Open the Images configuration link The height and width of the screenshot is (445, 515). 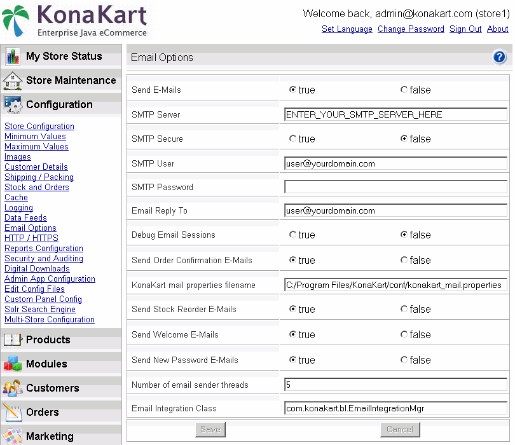pyautogui.click(x=17, y=156)
